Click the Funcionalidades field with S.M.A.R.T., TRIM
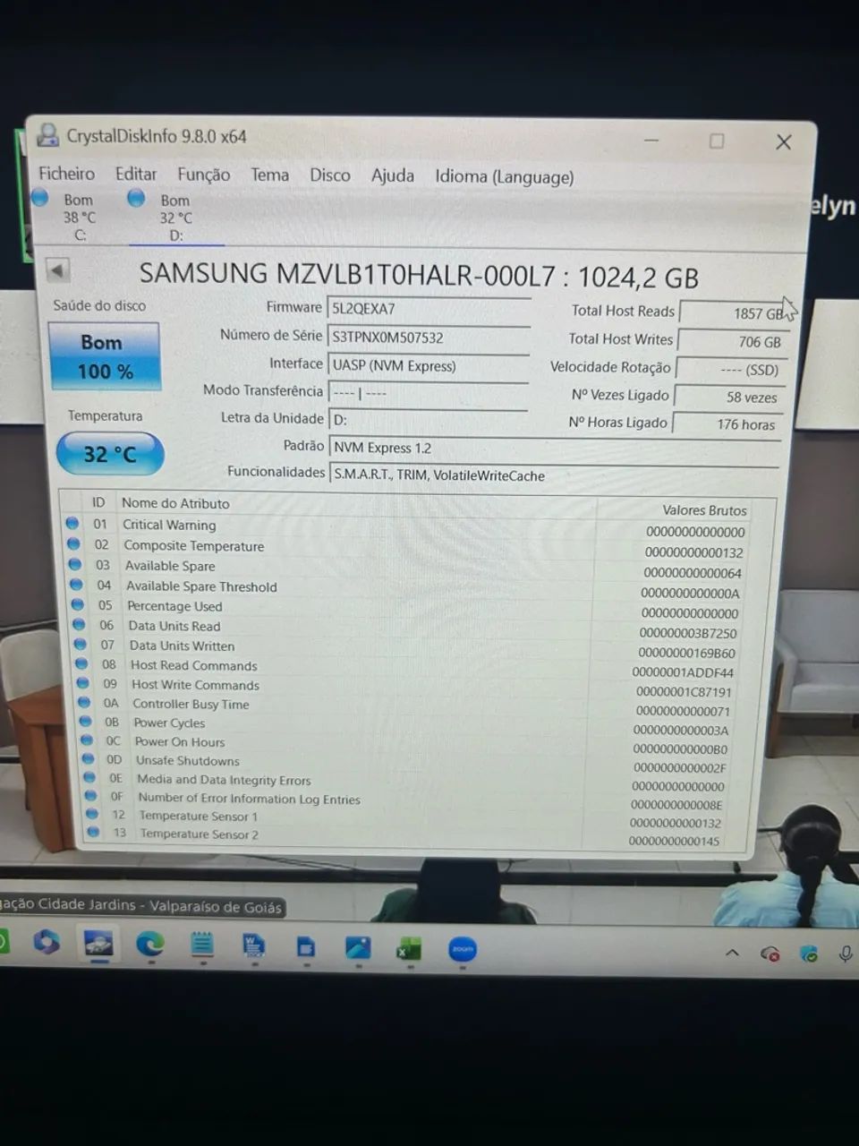The image size is (859, 1146). [554, 475]
